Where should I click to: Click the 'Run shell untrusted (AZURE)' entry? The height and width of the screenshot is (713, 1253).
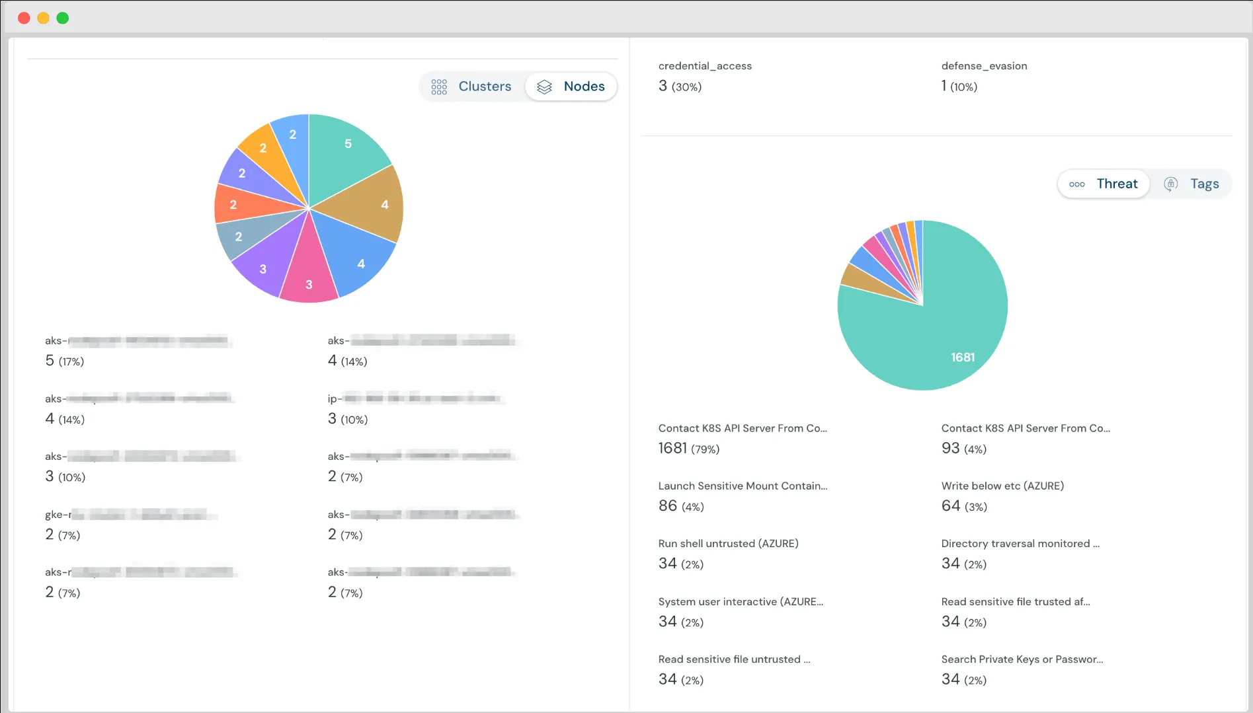[728, 543]
